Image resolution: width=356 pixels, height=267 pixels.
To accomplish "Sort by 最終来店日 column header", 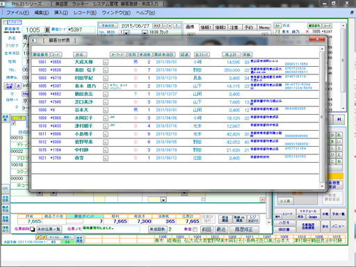I will (164, 55).
